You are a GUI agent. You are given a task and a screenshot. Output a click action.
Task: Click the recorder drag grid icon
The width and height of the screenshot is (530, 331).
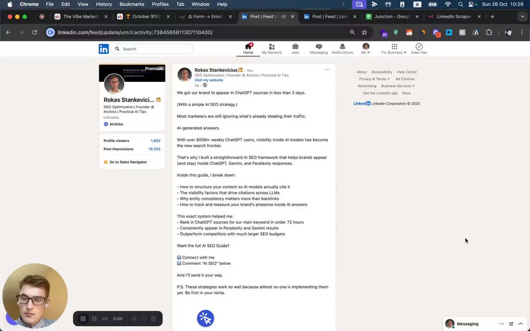point(134,319)
